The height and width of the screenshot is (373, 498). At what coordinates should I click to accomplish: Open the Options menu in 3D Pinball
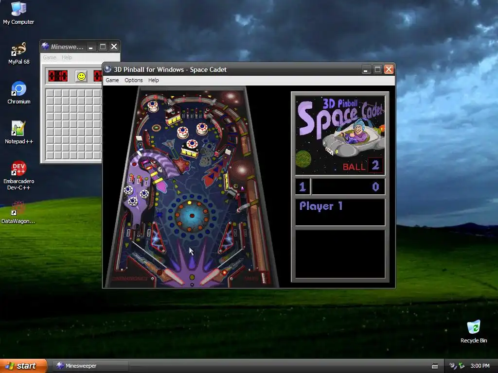click(133, 80)
